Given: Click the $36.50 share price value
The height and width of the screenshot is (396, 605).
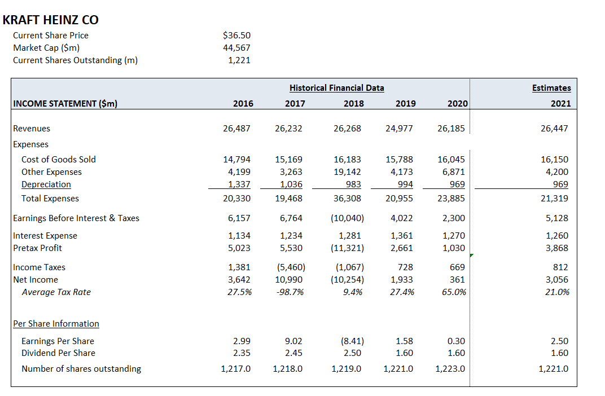Looking at the screenshot, I should coord(236,35).
